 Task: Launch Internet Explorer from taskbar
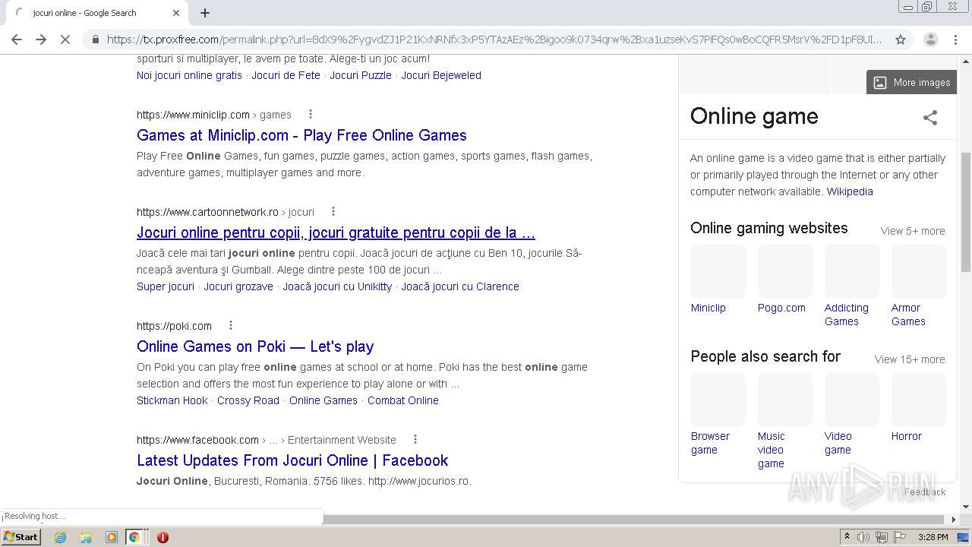tap(60, 537)
